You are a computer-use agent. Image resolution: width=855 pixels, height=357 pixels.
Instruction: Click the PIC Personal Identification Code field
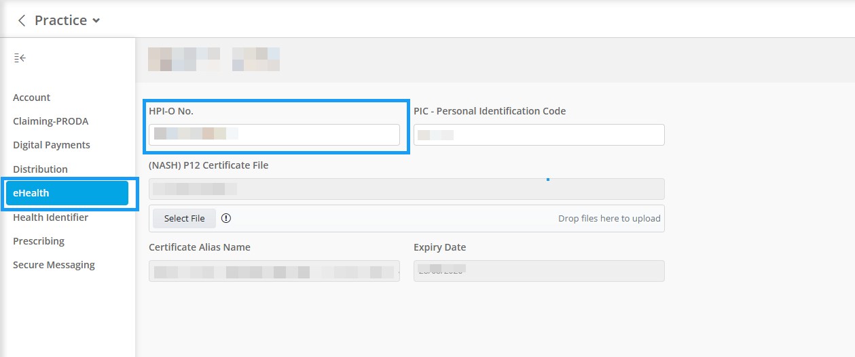coord(539,135)
